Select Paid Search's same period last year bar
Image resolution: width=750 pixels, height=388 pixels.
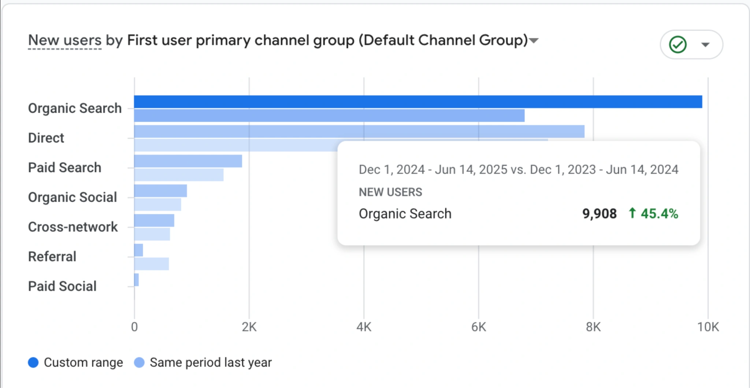point(179,175)
